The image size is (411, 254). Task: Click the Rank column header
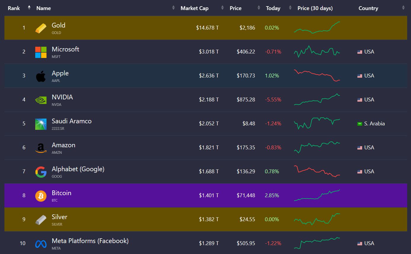[x=14, y=8]
